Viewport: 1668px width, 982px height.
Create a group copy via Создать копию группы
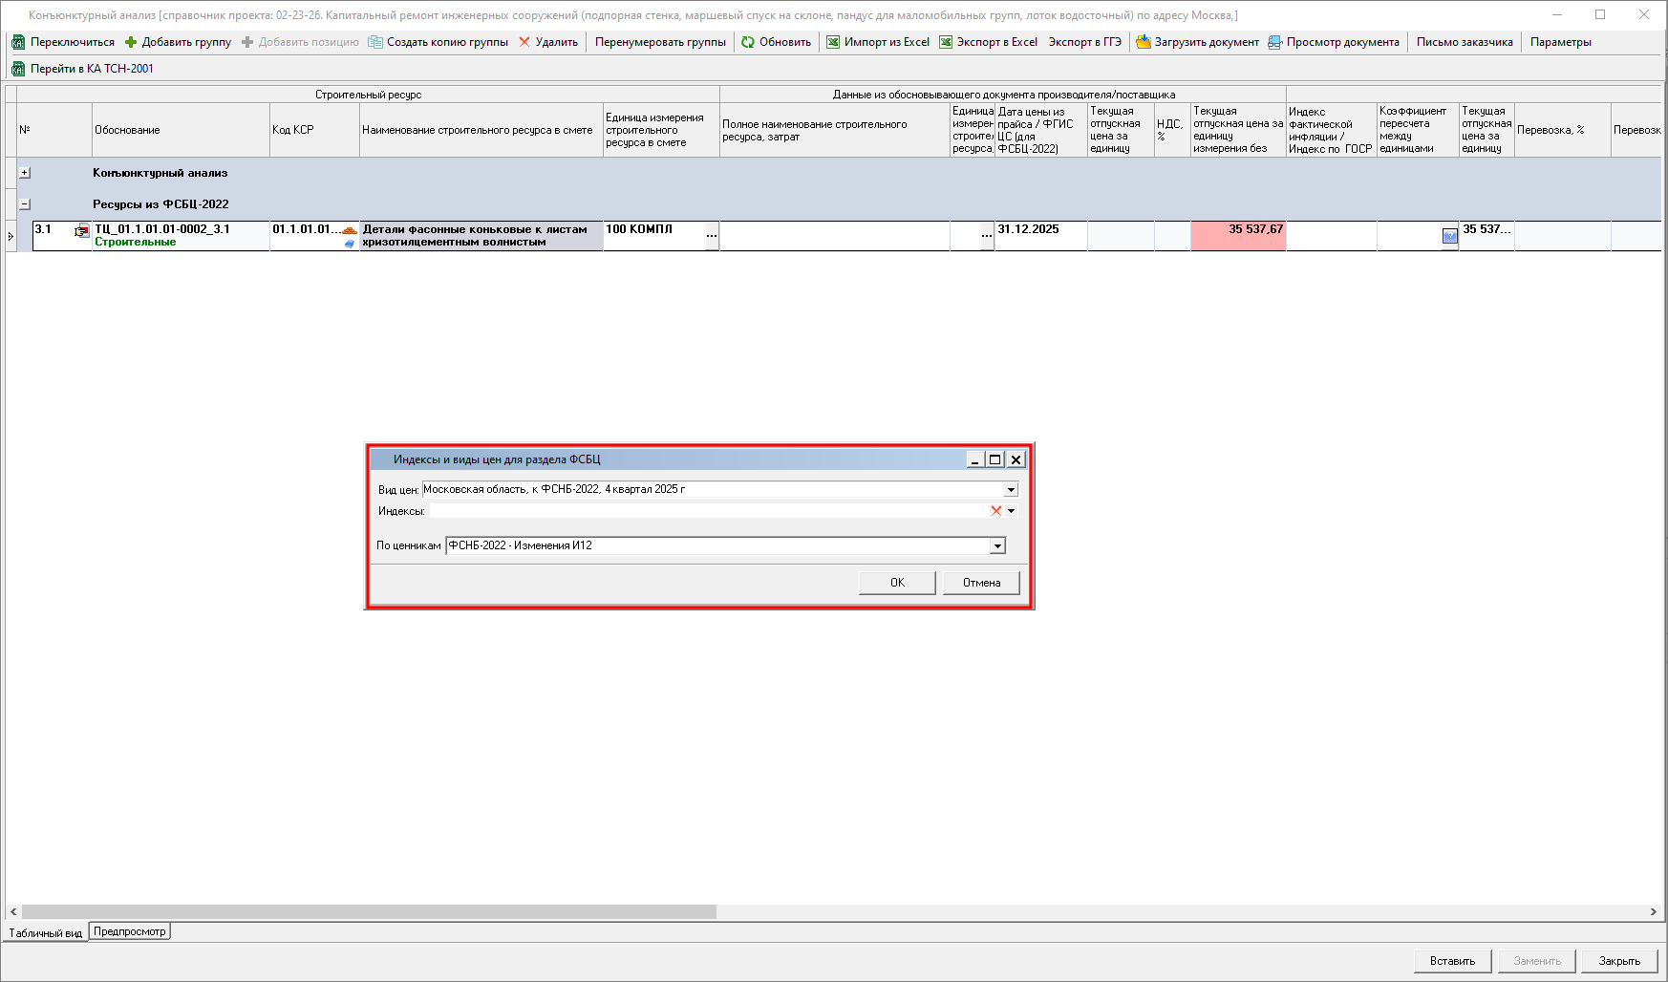438,42
